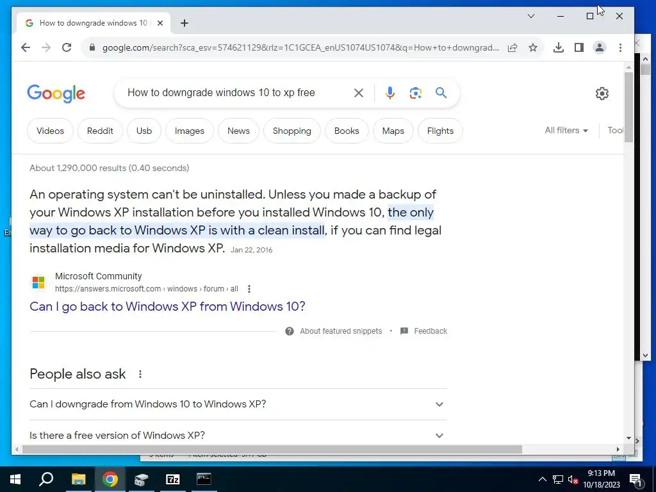This screenshot has height=492, width=656.
Task: Open 'Can I go back to Windows XP' link
Action: click(167, 307)
